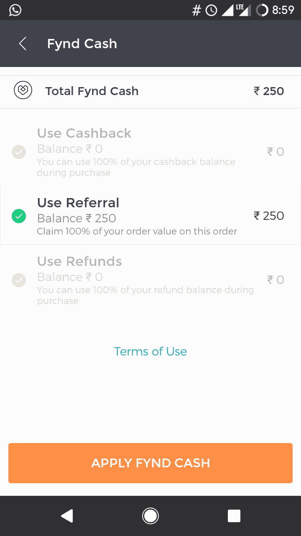Viewport: 301px width, 536px height.
Task: Select the Use Refunds option title
Action: (79, 261)
